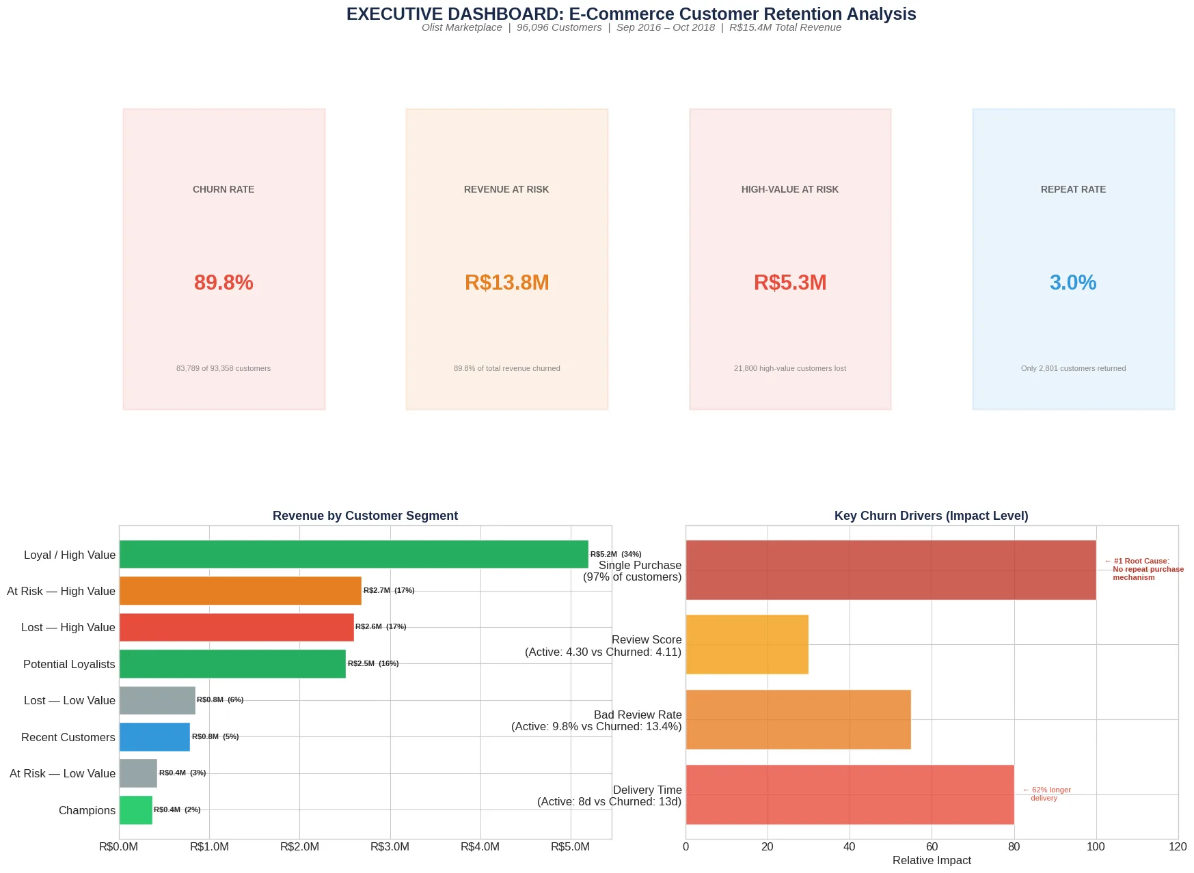This screenshot has width=1194, height=873.
Task: Select the Lost — Low Value bar
Action: click(157, 700)
